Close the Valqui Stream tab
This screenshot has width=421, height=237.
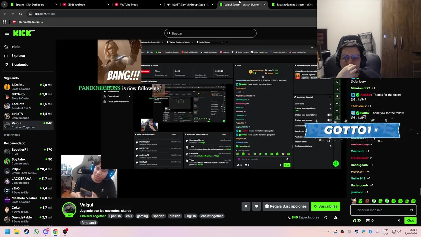pyautogui.click(x=265, y=5)
